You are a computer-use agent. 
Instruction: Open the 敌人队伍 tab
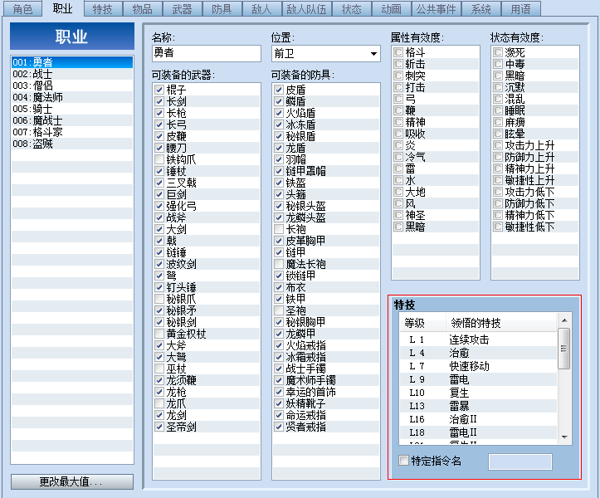point(307,9)
